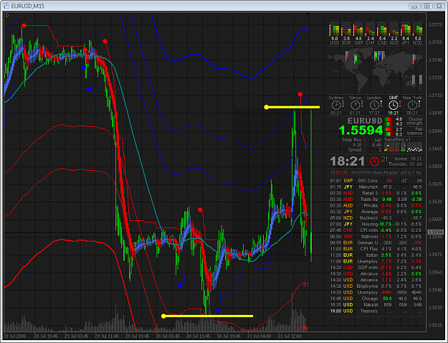This screenshot has height=343, width=448.
Task: Select the 01:15 JPY Manufact news row
Action: coord(376,187)
